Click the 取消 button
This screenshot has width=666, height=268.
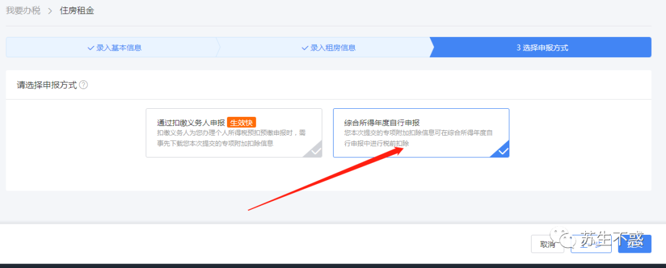(x=548, y=244)
